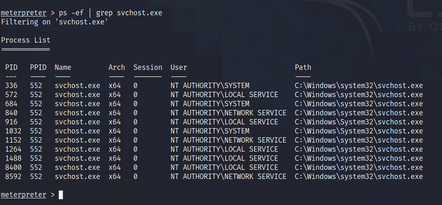Click the PID column header
Image resolution: width=442 pixels, height=205 pixels.
(x=11, y=68)
